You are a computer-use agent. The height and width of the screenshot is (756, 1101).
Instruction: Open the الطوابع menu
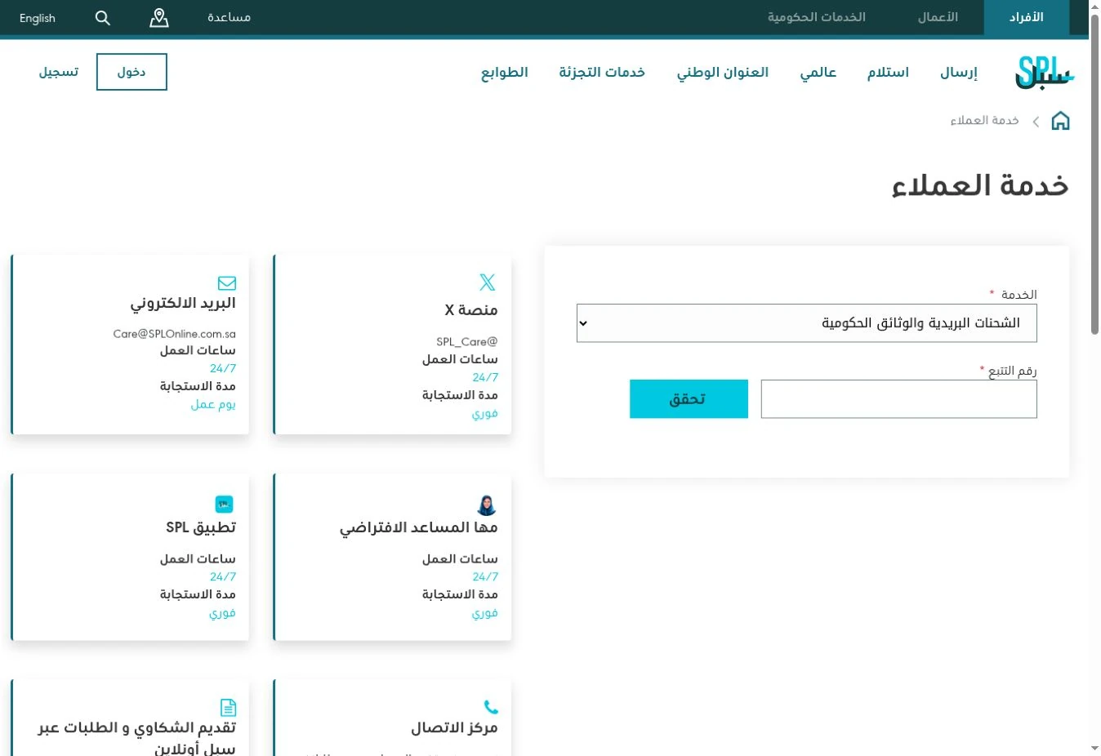point(505,73)
